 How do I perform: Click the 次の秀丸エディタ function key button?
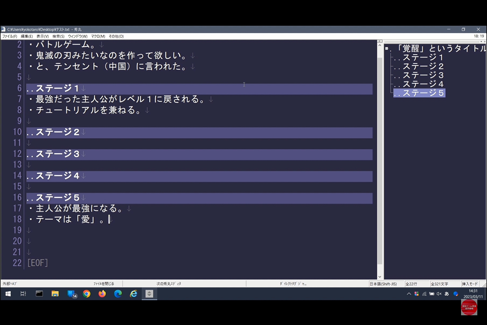pos(169,284)
